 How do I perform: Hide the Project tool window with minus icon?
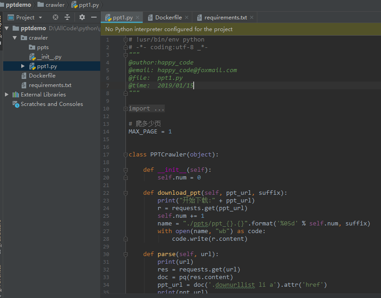coord(94,18)
